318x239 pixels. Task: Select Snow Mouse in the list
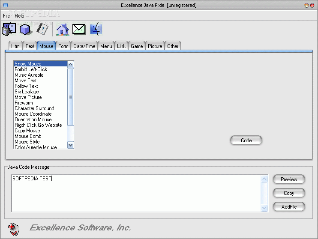click(x=40, y=64)
